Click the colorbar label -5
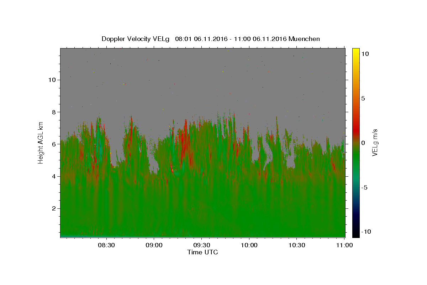 pos(364,187)
